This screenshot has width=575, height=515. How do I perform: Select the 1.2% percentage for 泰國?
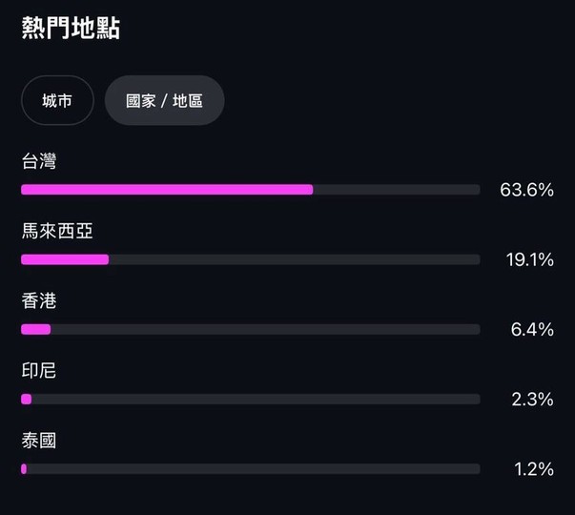pos(533,468)
